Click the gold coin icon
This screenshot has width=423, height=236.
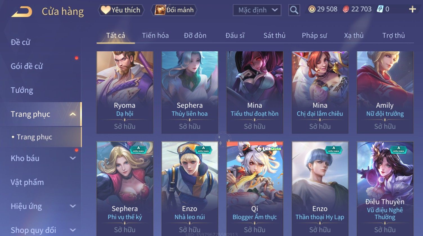pyautogui.click(x=312, y=9)
